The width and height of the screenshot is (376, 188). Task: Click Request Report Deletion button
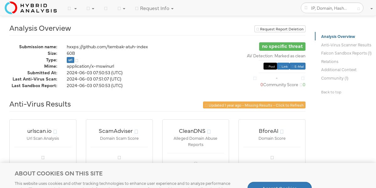[x=280, y=29]
